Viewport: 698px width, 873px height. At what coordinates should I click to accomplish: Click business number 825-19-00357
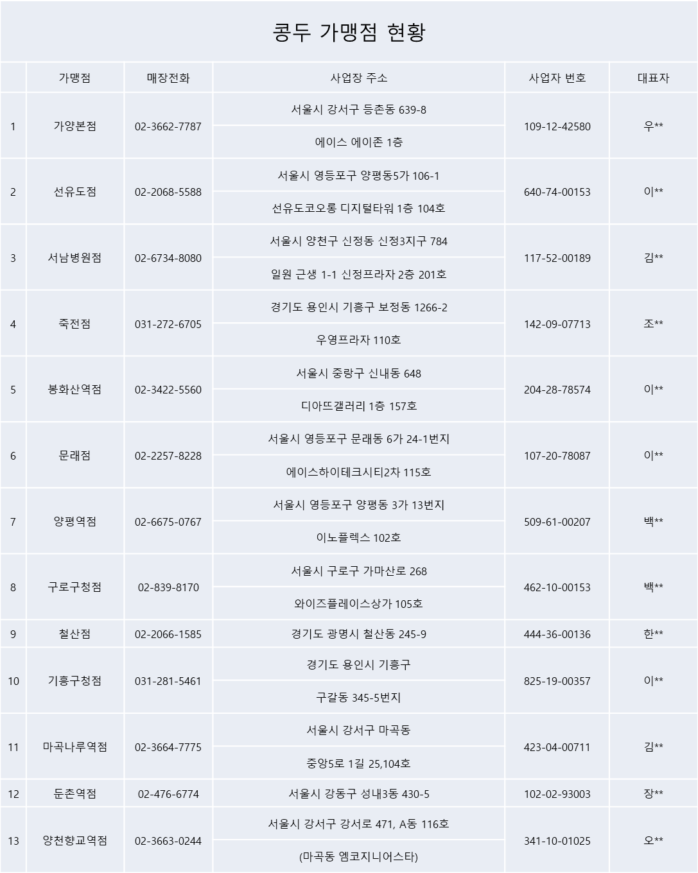coord(557,681)
